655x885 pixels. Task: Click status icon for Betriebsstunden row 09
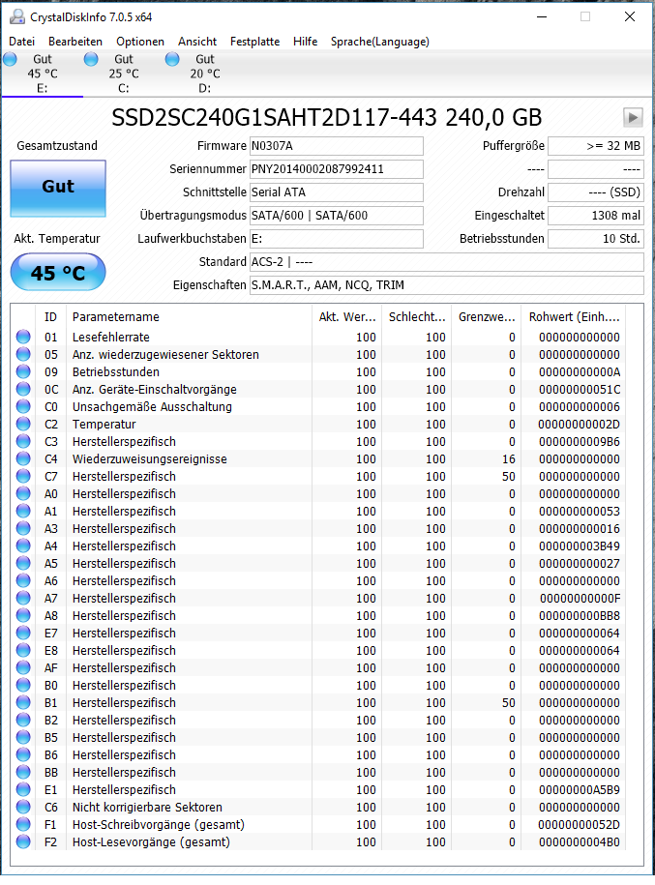click(x=23, y=371)
